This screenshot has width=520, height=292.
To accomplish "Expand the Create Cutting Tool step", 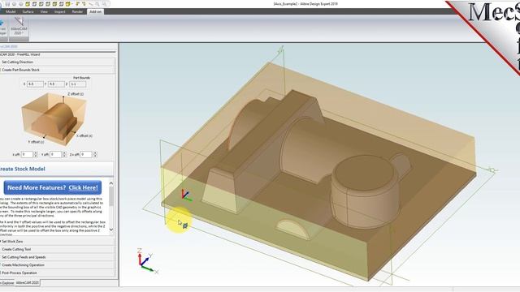I will (x=58, y=249).
